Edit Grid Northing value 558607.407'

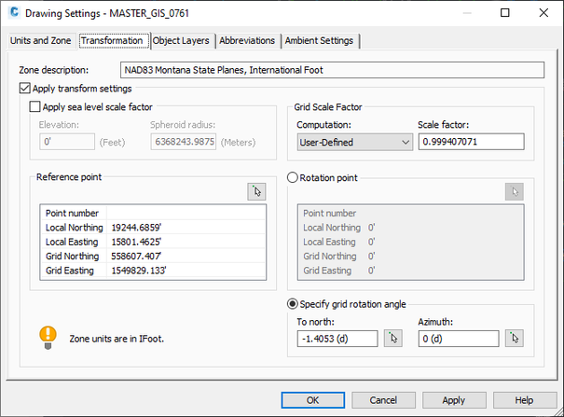coord(186,257)
